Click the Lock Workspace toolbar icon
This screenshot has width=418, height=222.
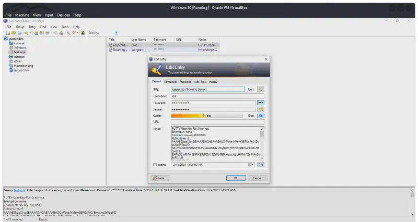83,33
